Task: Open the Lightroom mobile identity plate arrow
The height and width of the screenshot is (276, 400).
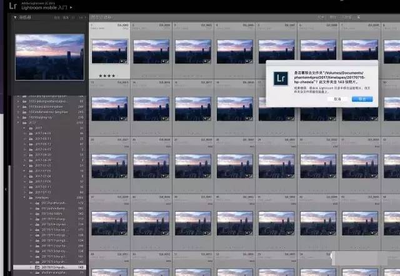Action: click(71, 8)
